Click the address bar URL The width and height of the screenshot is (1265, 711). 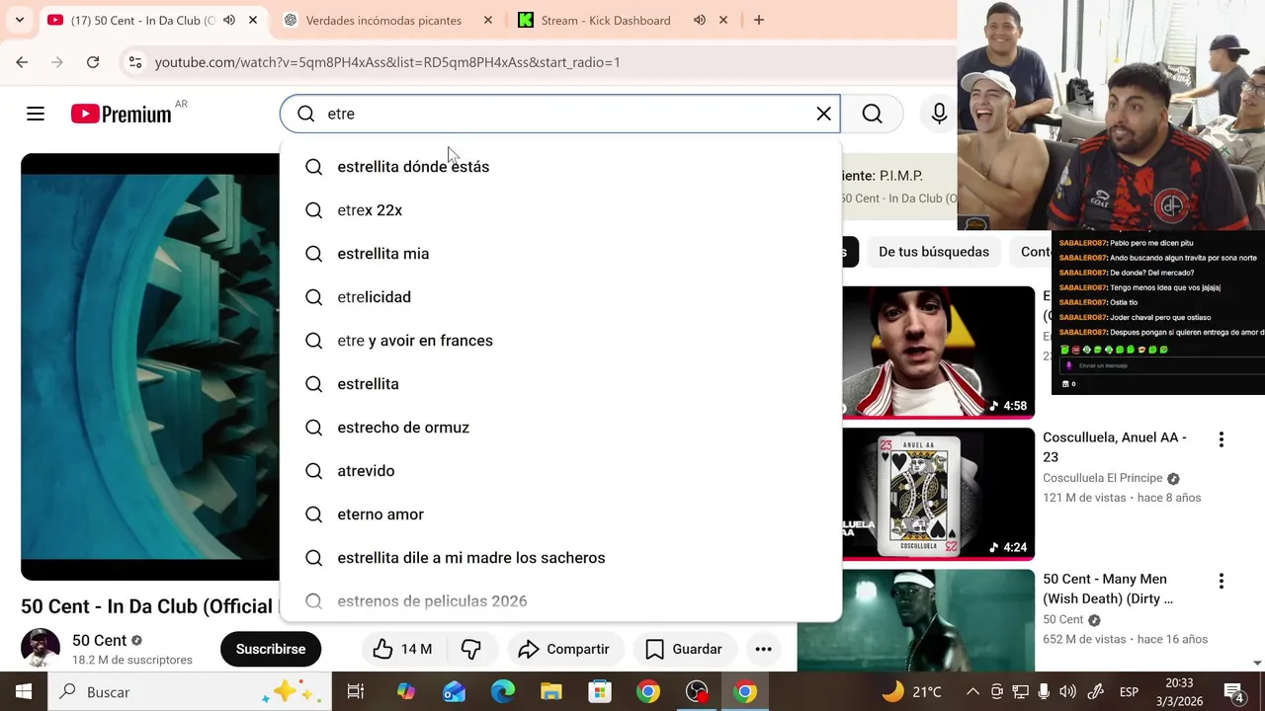click(387, 62)
